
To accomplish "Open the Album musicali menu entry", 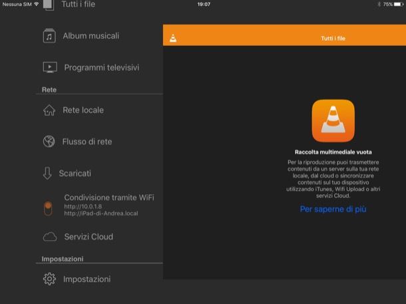I will pyautogui.click(x=91, y=36).
